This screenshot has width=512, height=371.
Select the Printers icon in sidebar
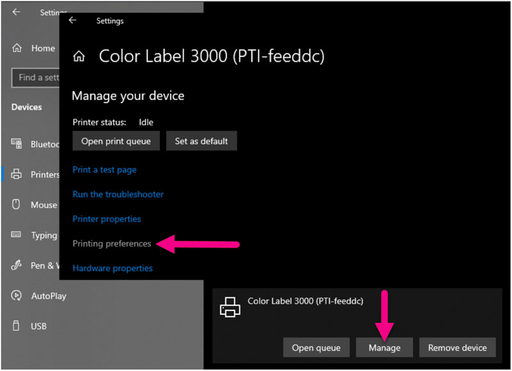point(17,174)
